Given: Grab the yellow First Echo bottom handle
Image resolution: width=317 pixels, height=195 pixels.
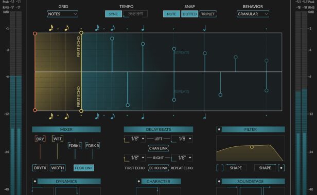Looking at the screenshot, I should click(x=81, y=111).
